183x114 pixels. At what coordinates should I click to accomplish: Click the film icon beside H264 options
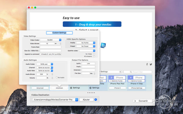pyautogui.click(x=103, y=45)
